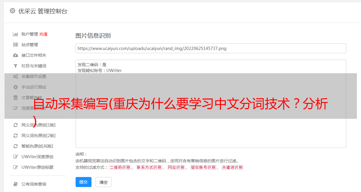Click the blue 提交 button
The width and height of the screenshot is (361, 192).
[84, 182]
